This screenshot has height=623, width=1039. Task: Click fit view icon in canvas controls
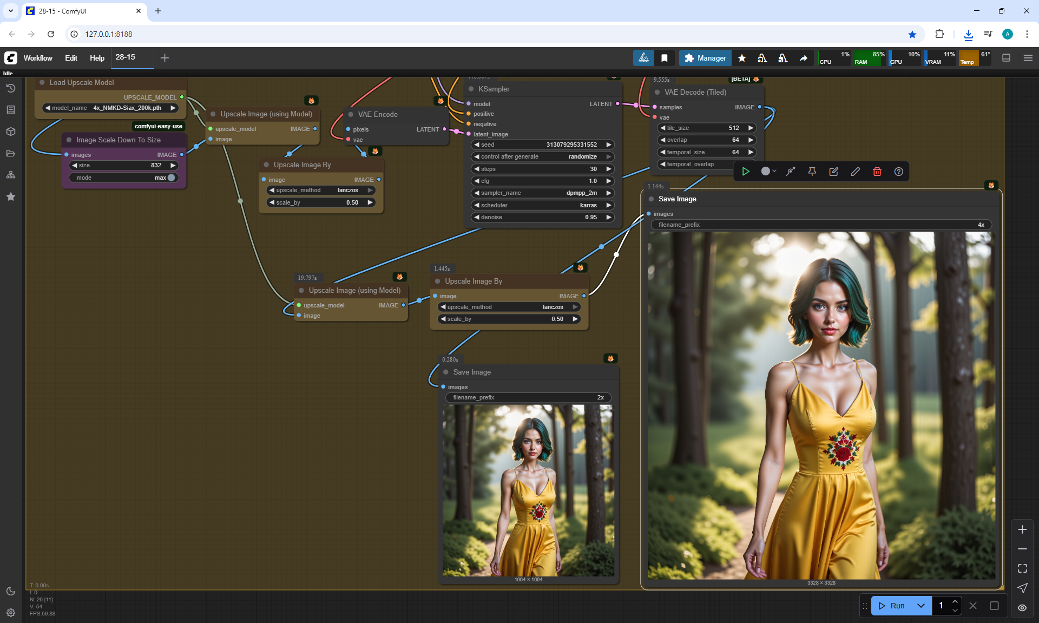click(1022, 568)
